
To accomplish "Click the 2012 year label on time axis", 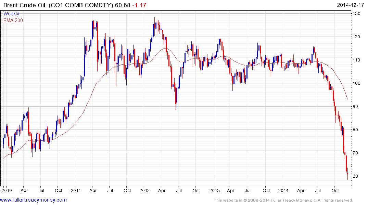I will (x=144, y=190).
